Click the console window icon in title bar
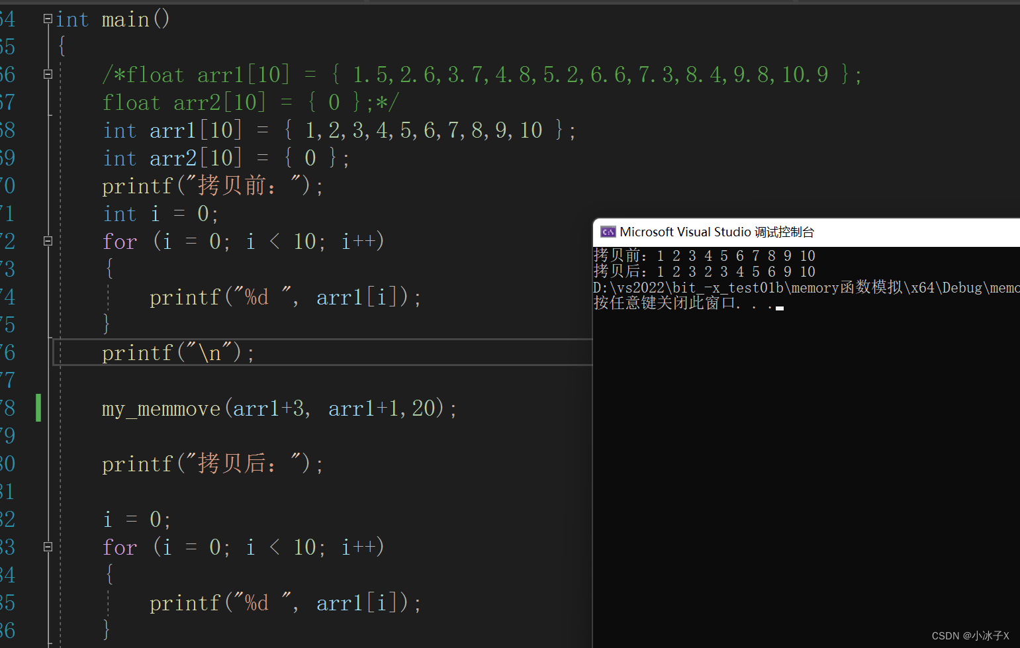This screenshot has height=648, width=1020. (x=608, y=232)
